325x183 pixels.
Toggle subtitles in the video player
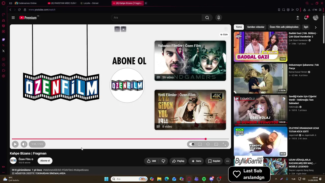coord(200,144)
